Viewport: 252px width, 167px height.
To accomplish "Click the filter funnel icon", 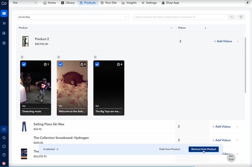I will (241, 17).
